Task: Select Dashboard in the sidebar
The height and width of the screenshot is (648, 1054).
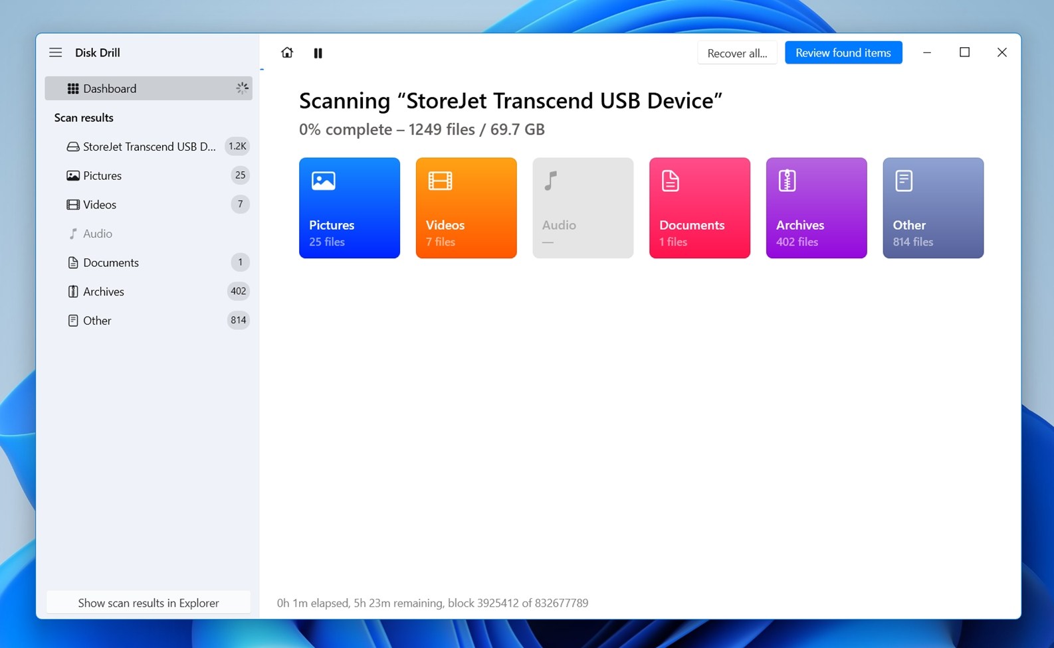Action: [x=110, y=88]
